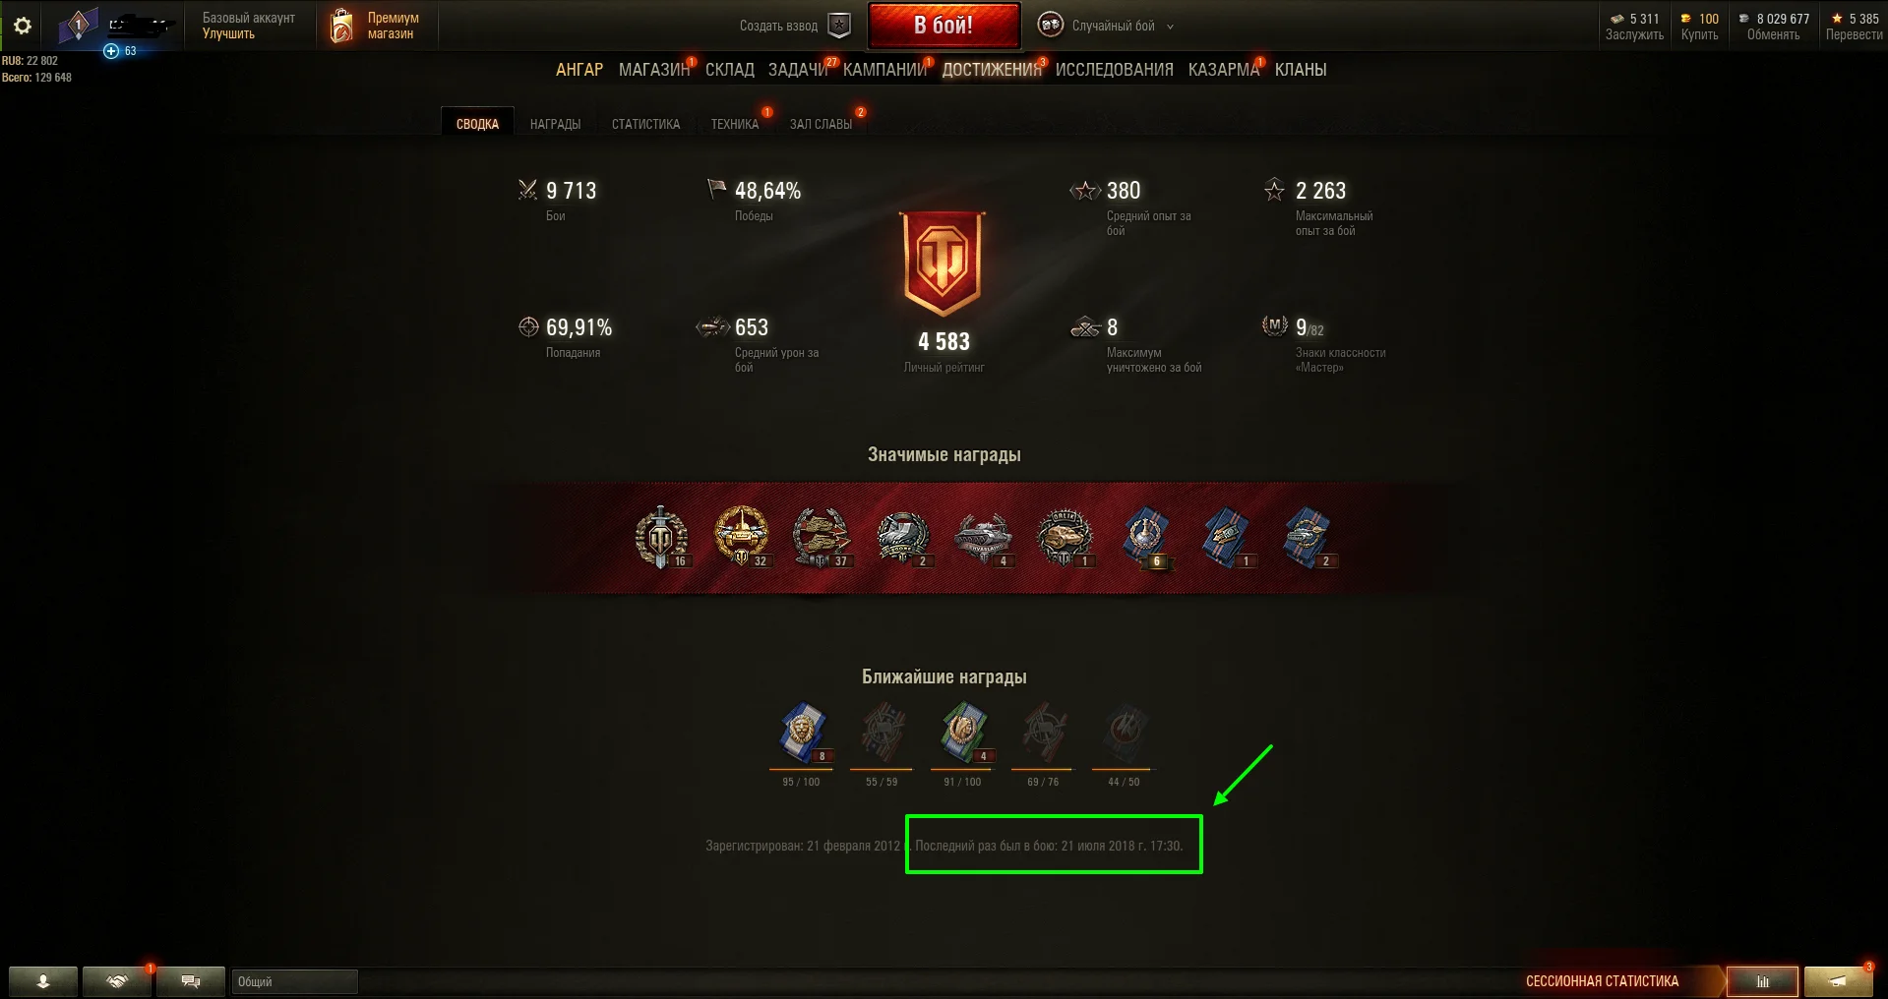Click the Общий chat channel field
The height and width of the screenshot is (999, 1888).
point(294,981)
